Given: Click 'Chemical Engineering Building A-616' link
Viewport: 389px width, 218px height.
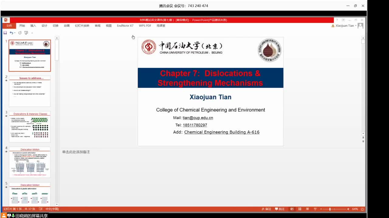Looking at the screenshot, I should pyautogui.click(x=222, y=132).
